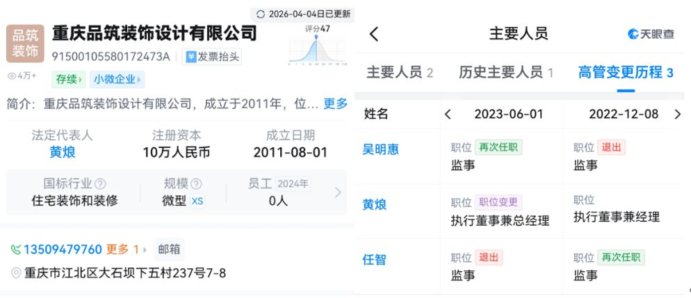The image size is (691, 298).
Task: Click 更多 to expand company intro
Action: [x=336, y=104]
